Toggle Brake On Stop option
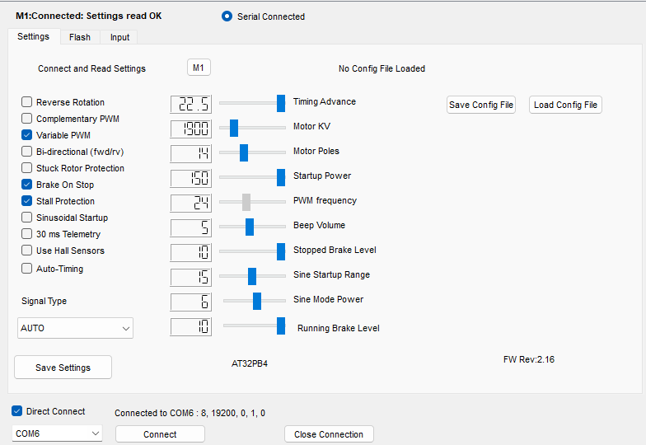Image resolution: width=646 pixels, height=445 pixels. (27, 185)
